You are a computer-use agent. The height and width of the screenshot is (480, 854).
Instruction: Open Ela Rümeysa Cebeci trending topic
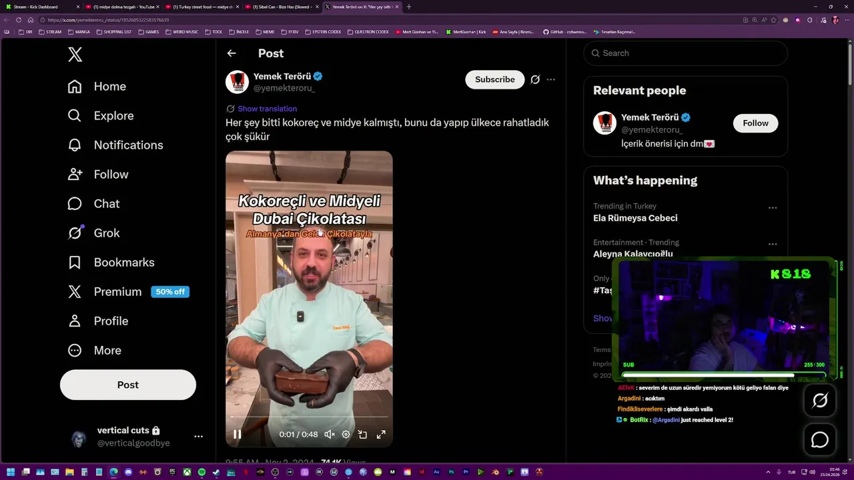click(x=635, y=218)
